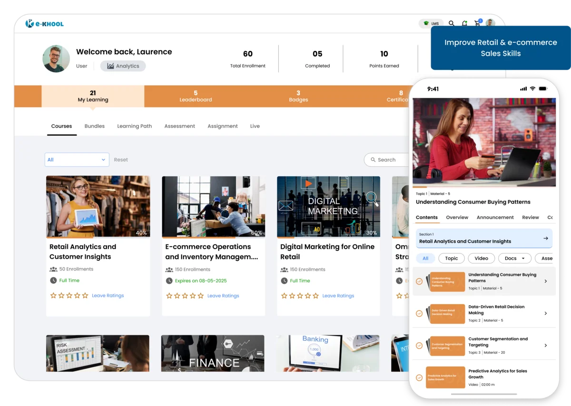Open the search icon in the header
This screenshot has width=571, height=406.
(451, 23)
